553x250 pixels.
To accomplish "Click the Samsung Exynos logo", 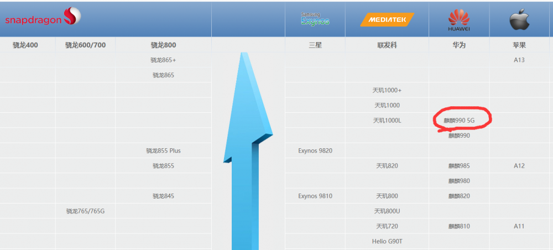I will (x=315, y=19).
